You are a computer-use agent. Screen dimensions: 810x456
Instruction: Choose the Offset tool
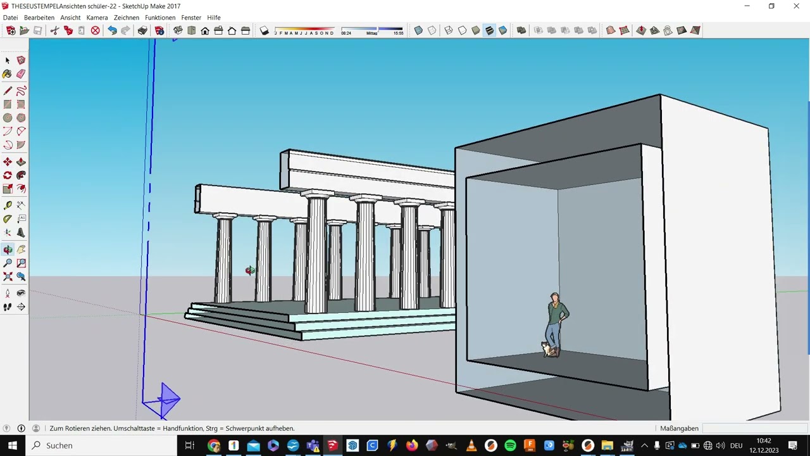pyautogui.click(x=21, y=189)
